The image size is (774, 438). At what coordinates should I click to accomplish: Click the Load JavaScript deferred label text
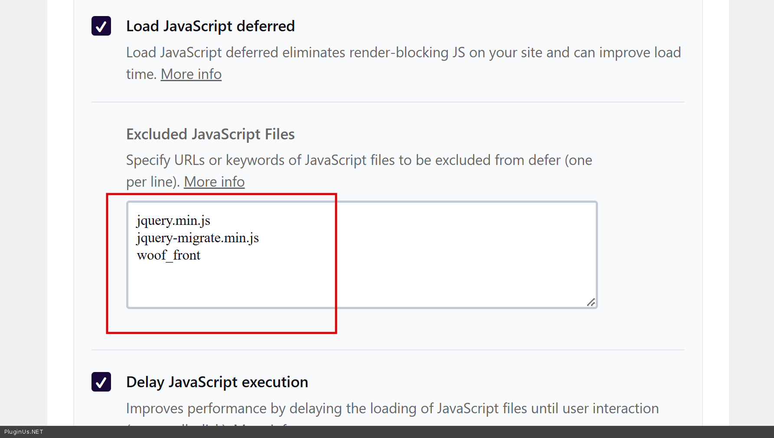[x=210, y=26]
